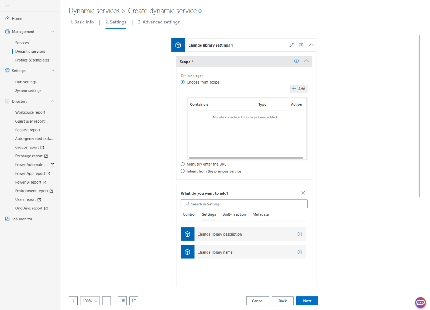Select Inherit from the previous service option
This screenshot has height=310, width=430.
pos(183,171)
